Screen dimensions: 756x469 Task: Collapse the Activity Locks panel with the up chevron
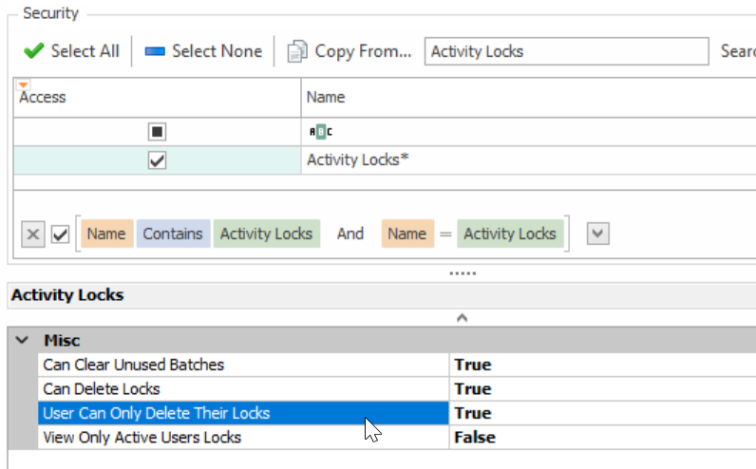(462, 318)
